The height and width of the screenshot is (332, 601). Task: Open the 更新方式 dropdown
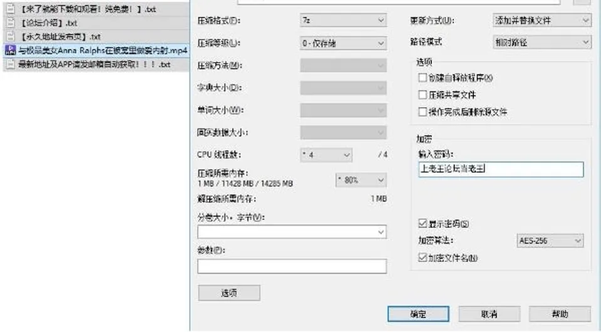tap(542, 20)
